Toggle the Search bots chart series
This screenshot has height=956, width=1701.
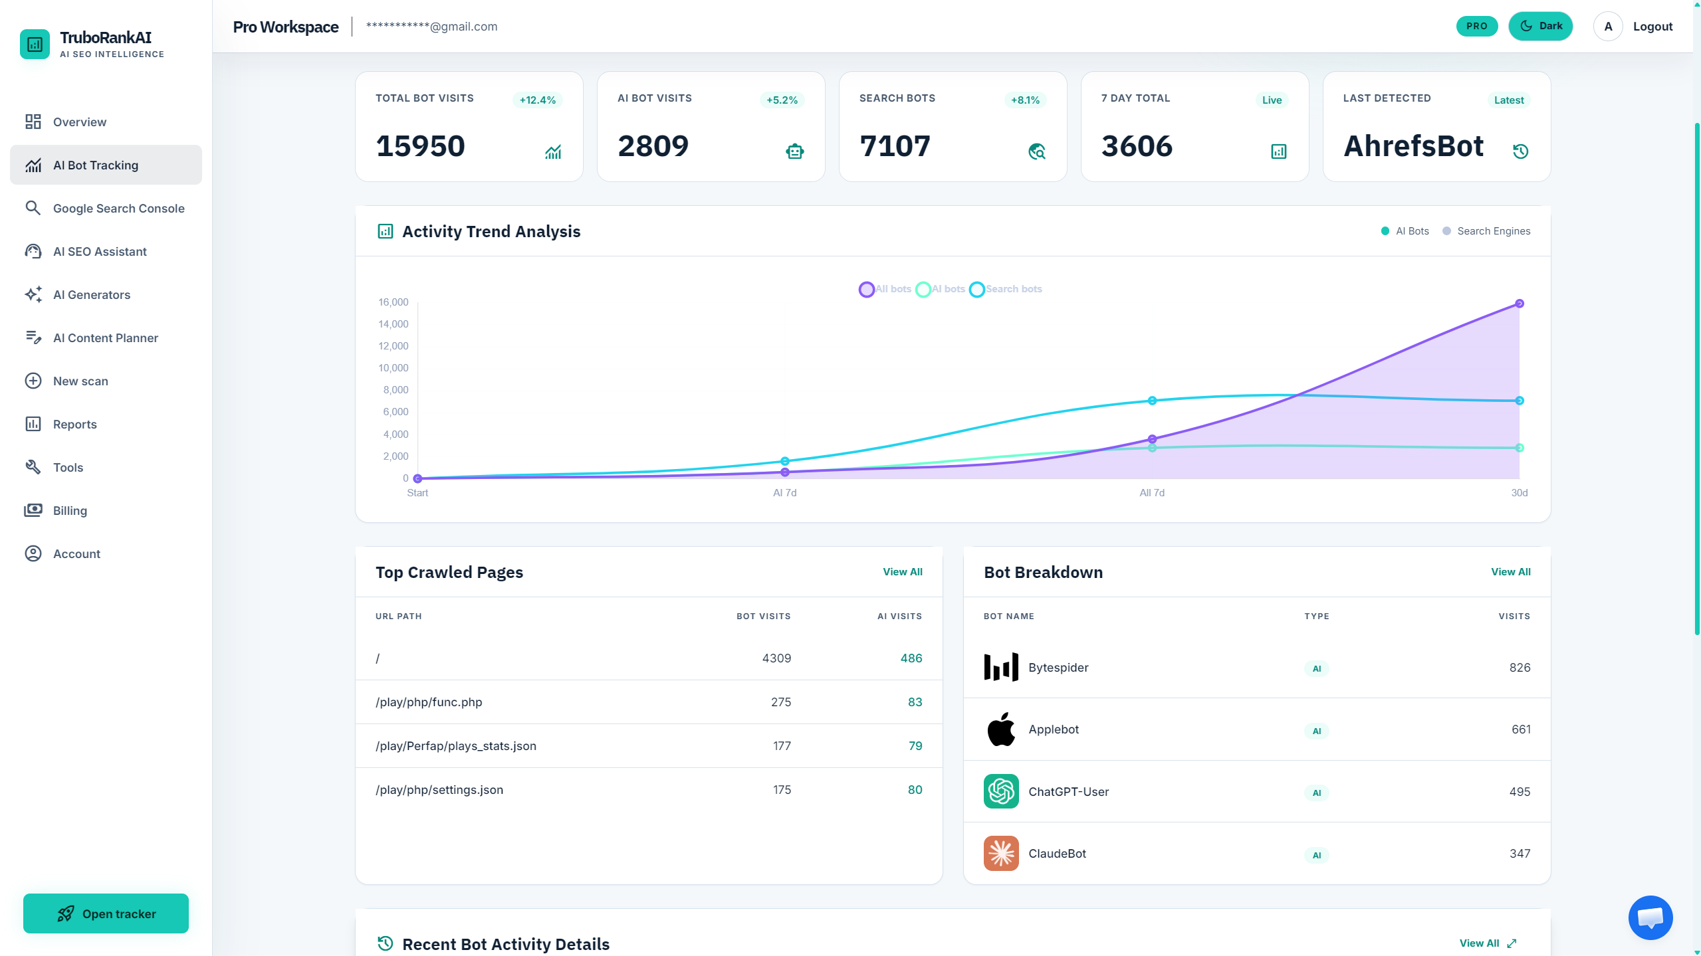1006,289
